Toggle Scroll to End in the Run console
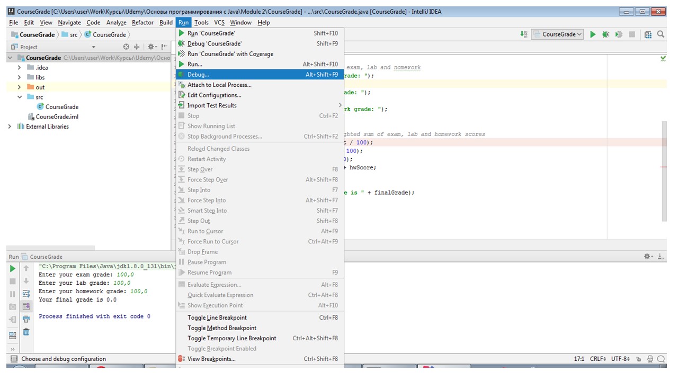 26,306
